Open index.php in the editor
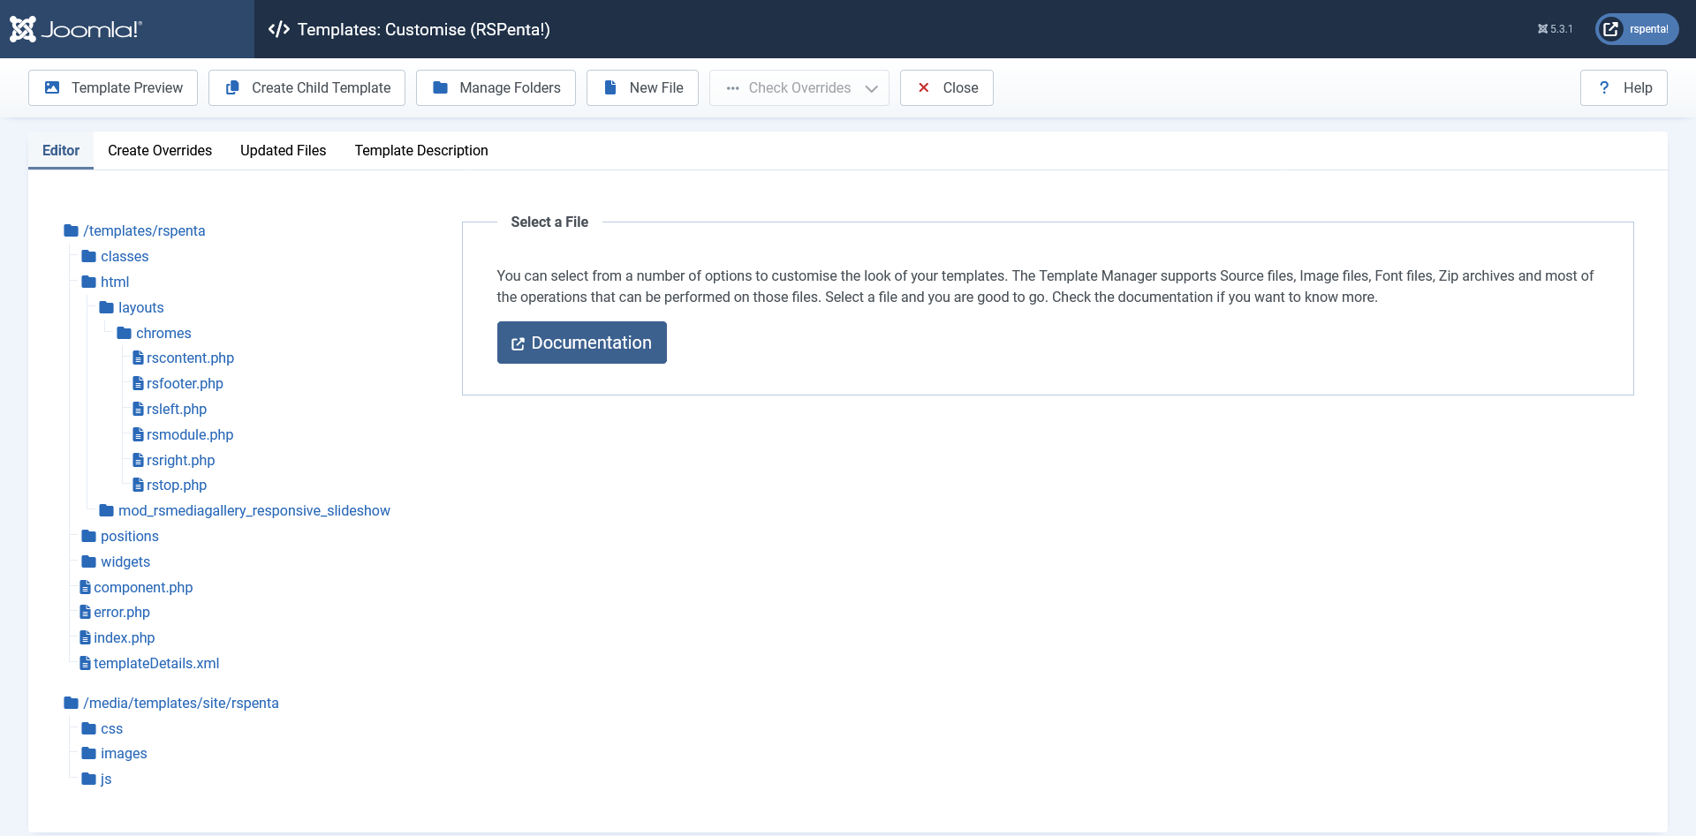Image resolution: width=1696 pixels, height=836 pixels. (124, 637)
